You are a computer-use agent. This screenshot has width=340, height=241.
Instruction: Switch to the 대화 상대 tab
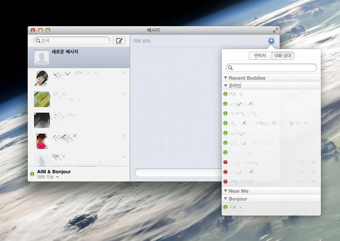283,56
